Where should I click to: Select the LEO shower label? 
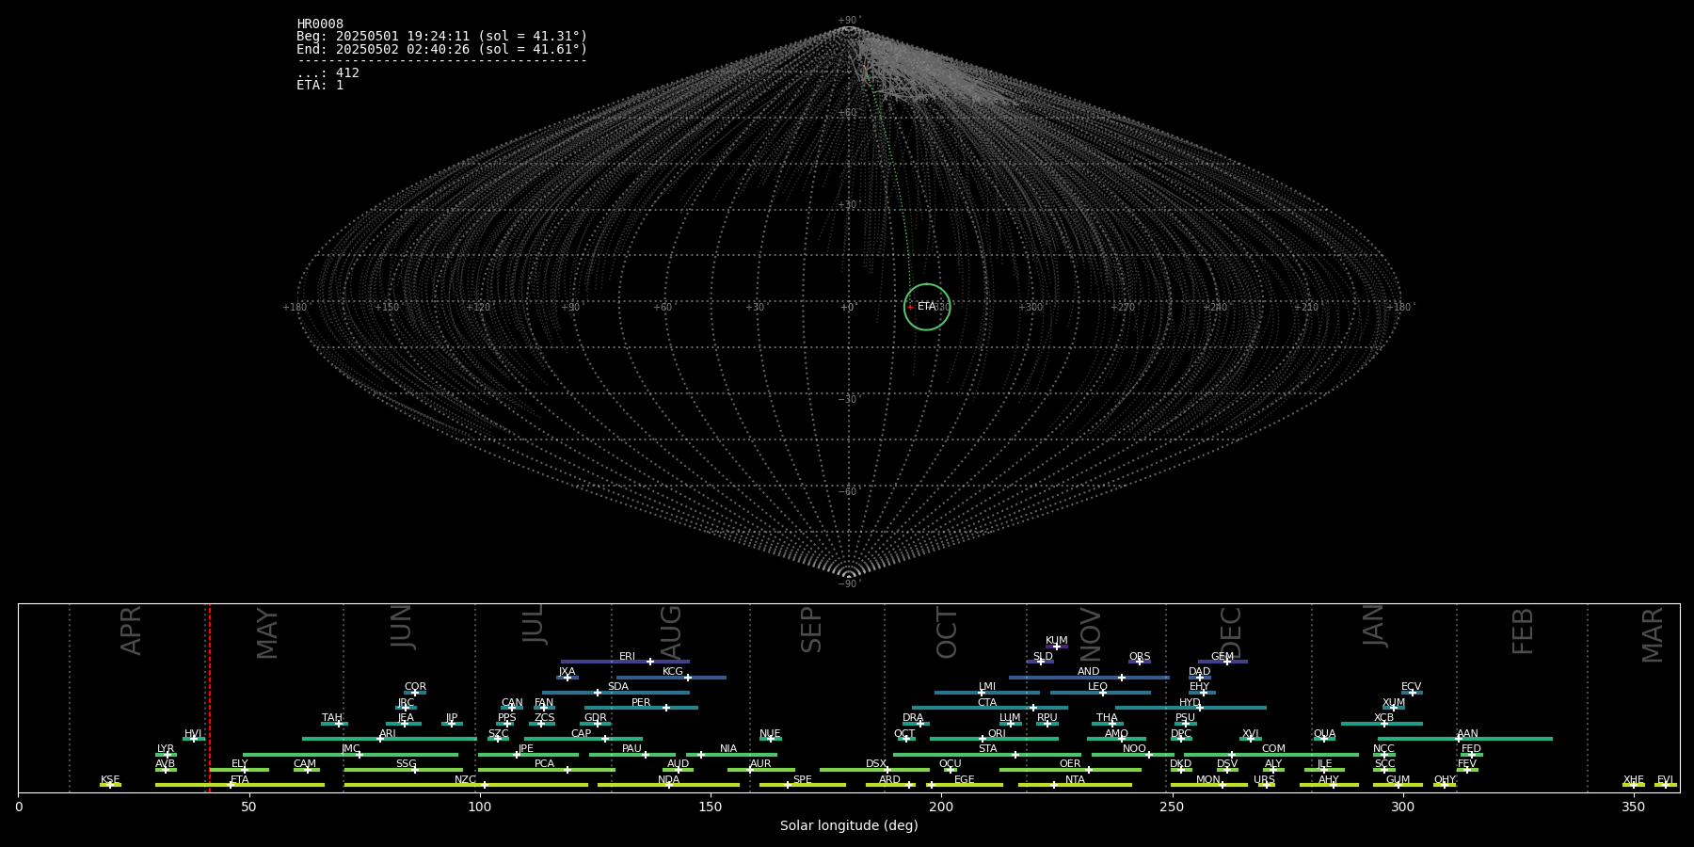pyautogui.click(x=1097, y=686)
